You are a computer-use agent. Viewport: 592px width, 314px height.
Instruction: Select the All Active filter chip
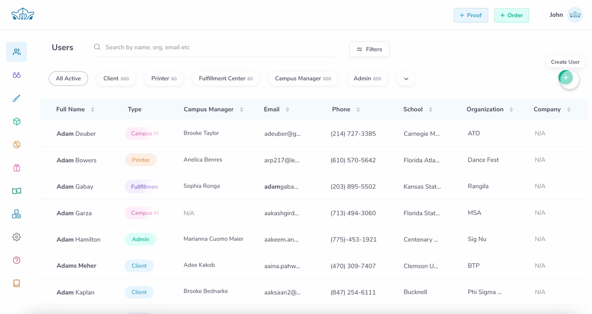(68, 78)
